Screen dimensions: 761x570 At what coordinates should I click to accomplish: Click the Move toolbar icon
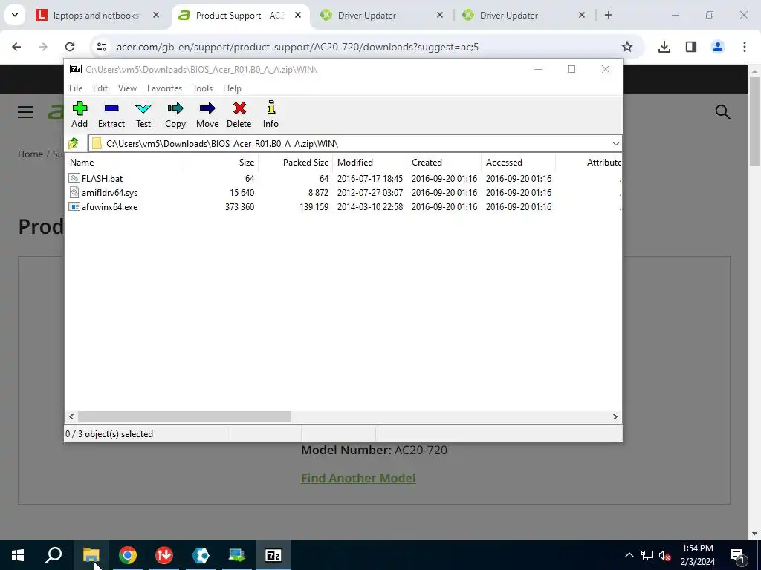pos(207,114)
